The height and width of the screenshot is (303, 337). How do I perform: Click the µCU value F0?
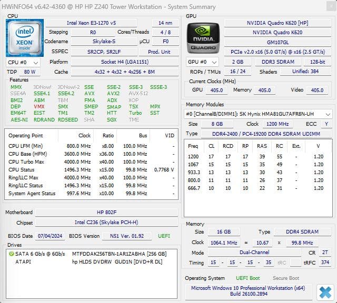[x=165, y=42]
